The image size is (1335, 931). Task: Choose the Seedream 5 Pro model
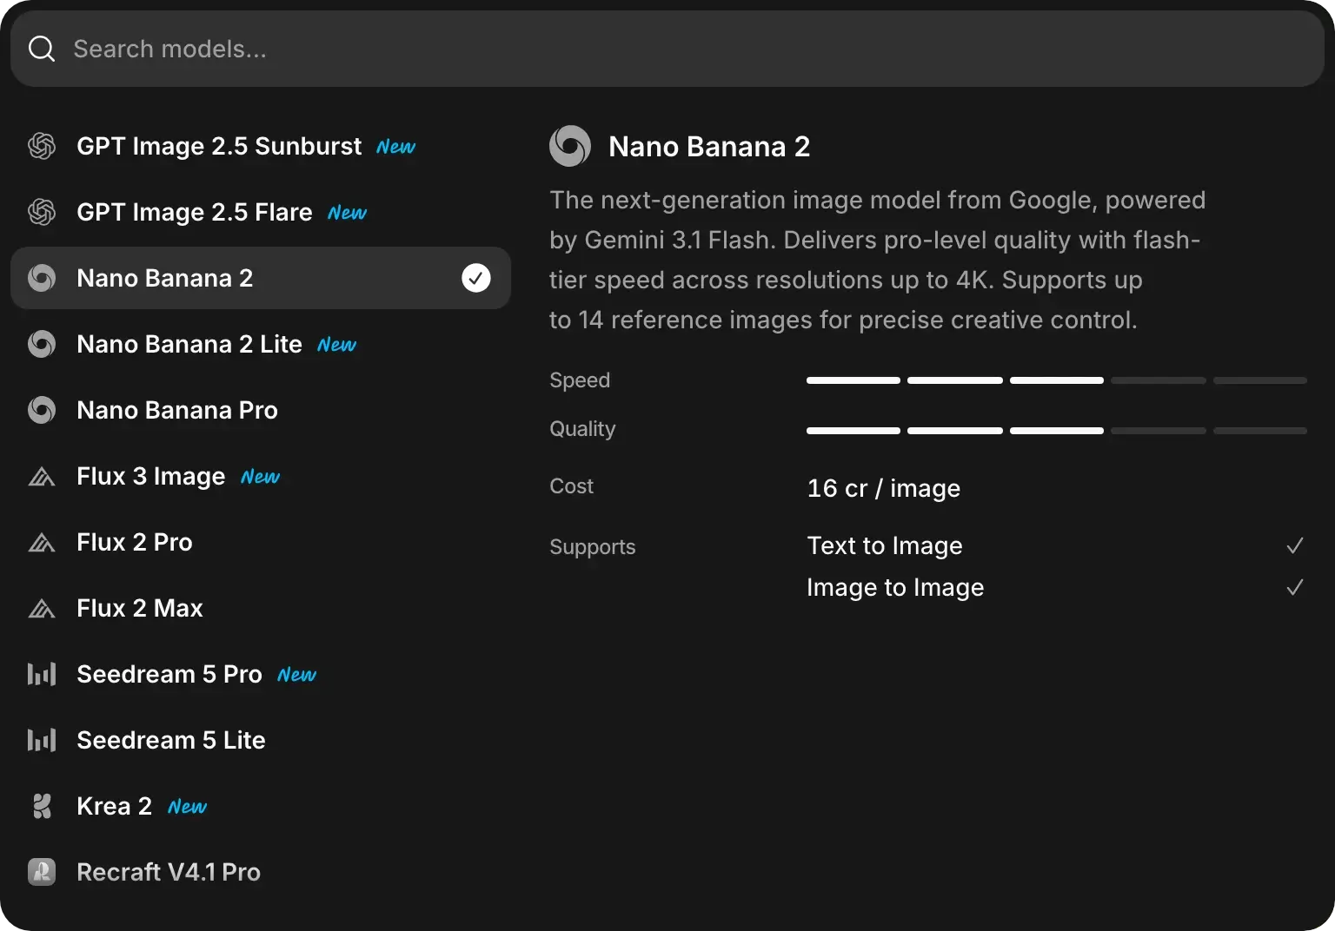pyautogui.click(x=261, y=674)
